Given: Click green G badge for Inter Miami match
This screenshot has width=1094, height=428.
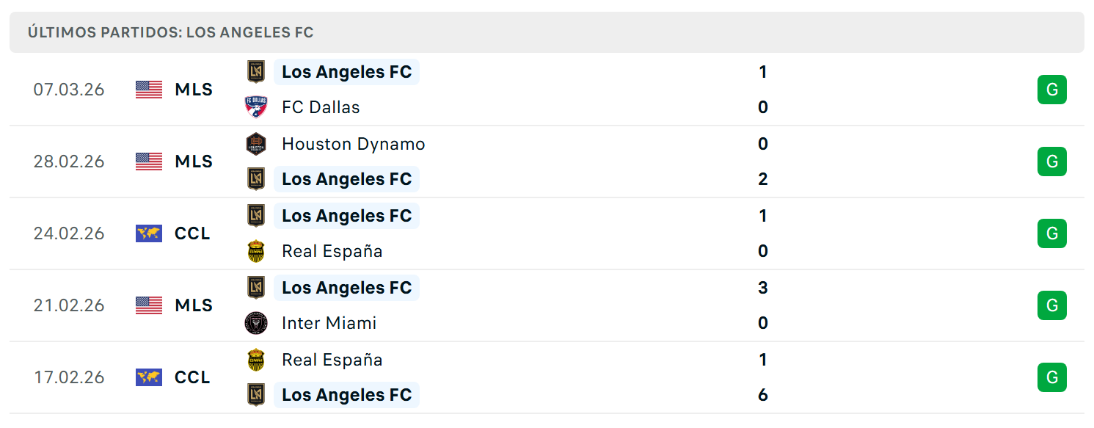Looking at the screenshot, I should click(x=1051, y=305).
